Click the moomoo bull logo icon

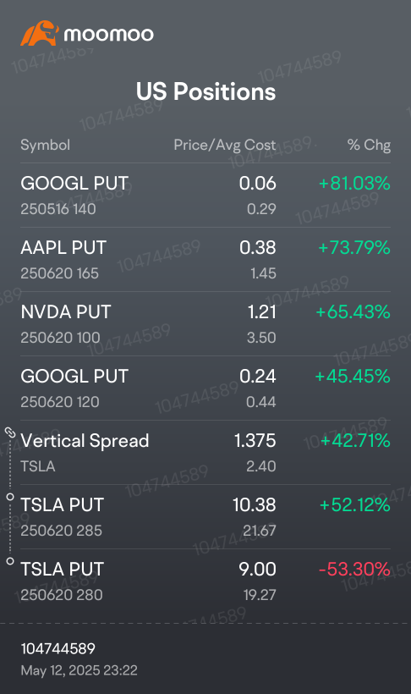pos(40,33)
